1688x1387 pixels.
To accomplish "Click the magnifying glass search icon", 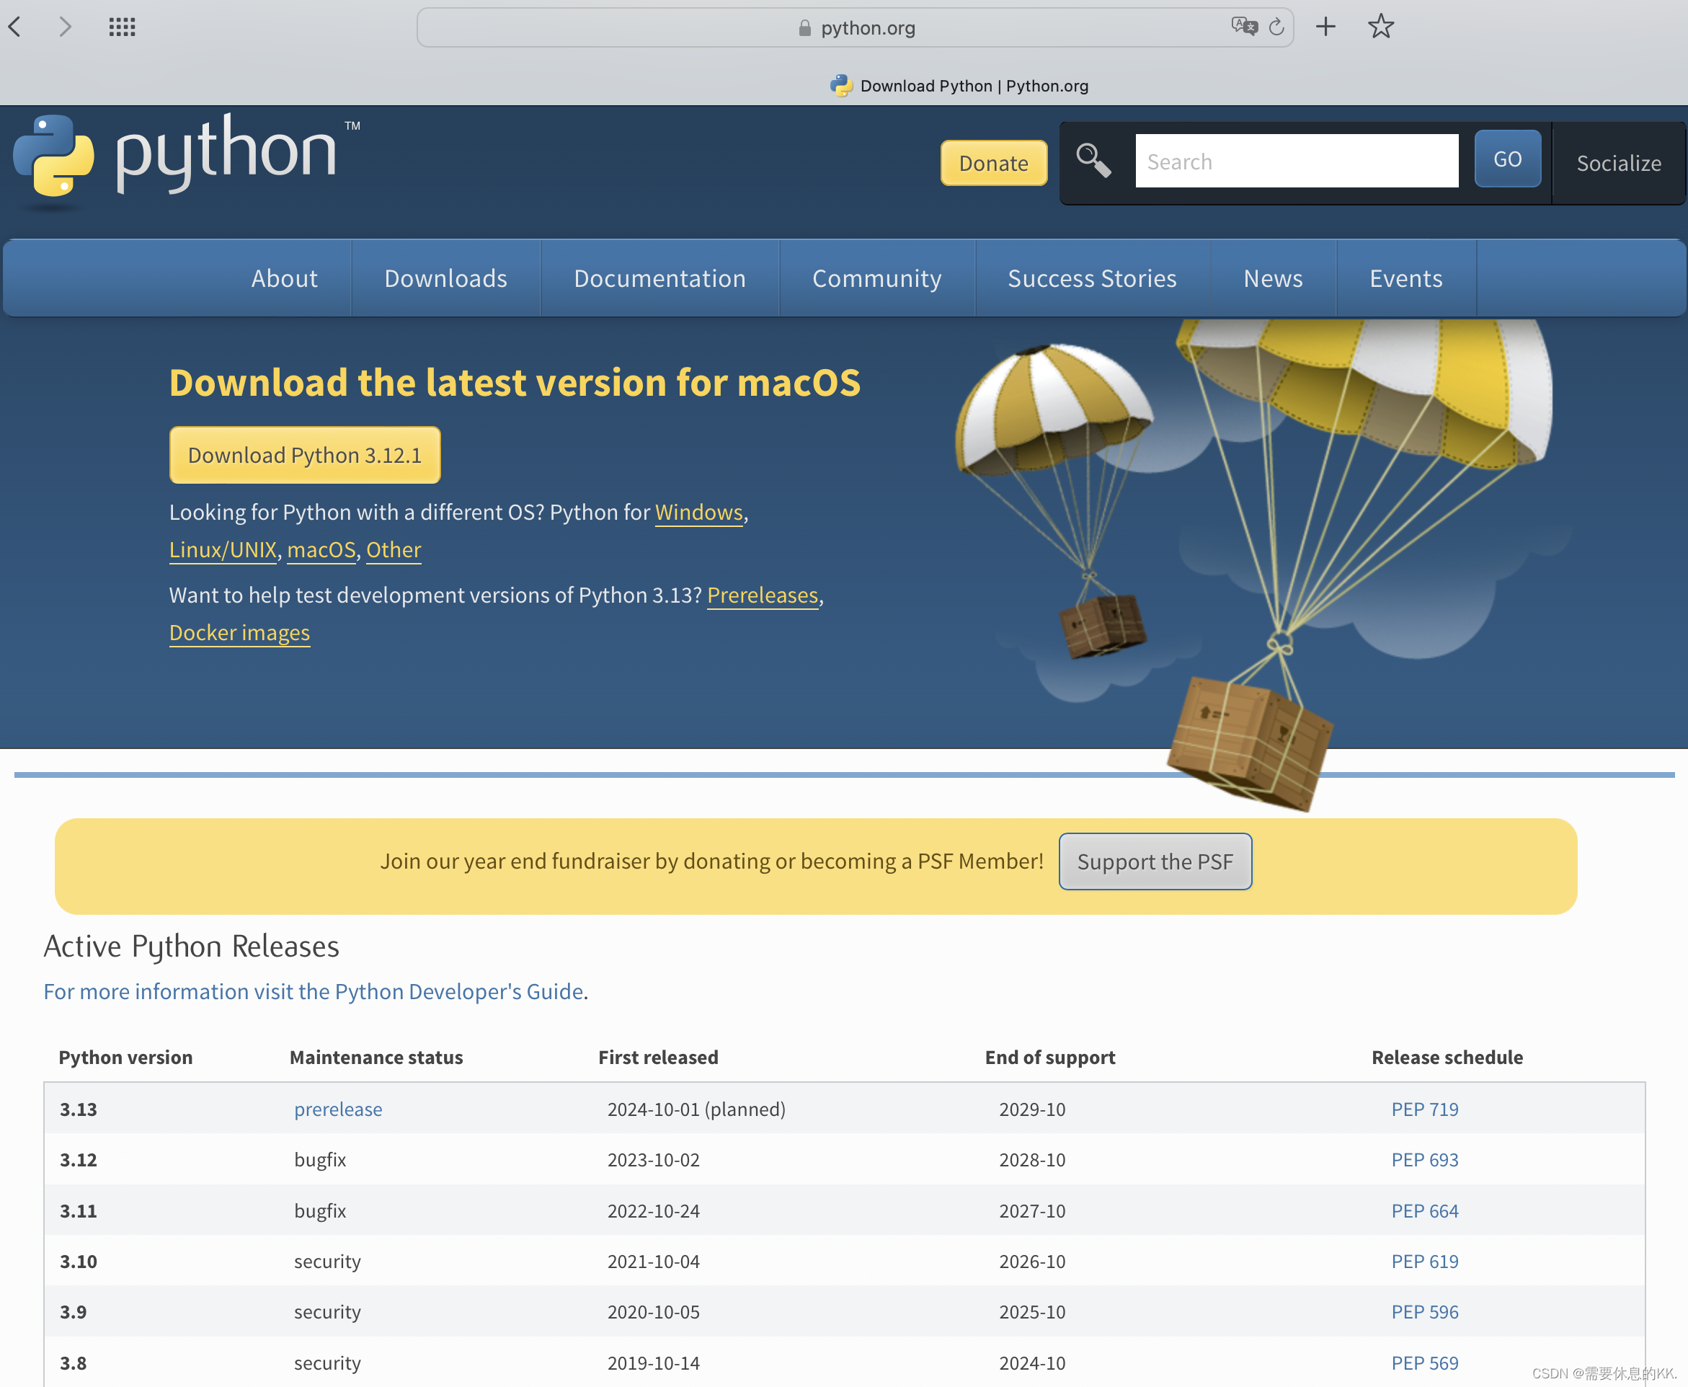I will [x=1093, y=160].
